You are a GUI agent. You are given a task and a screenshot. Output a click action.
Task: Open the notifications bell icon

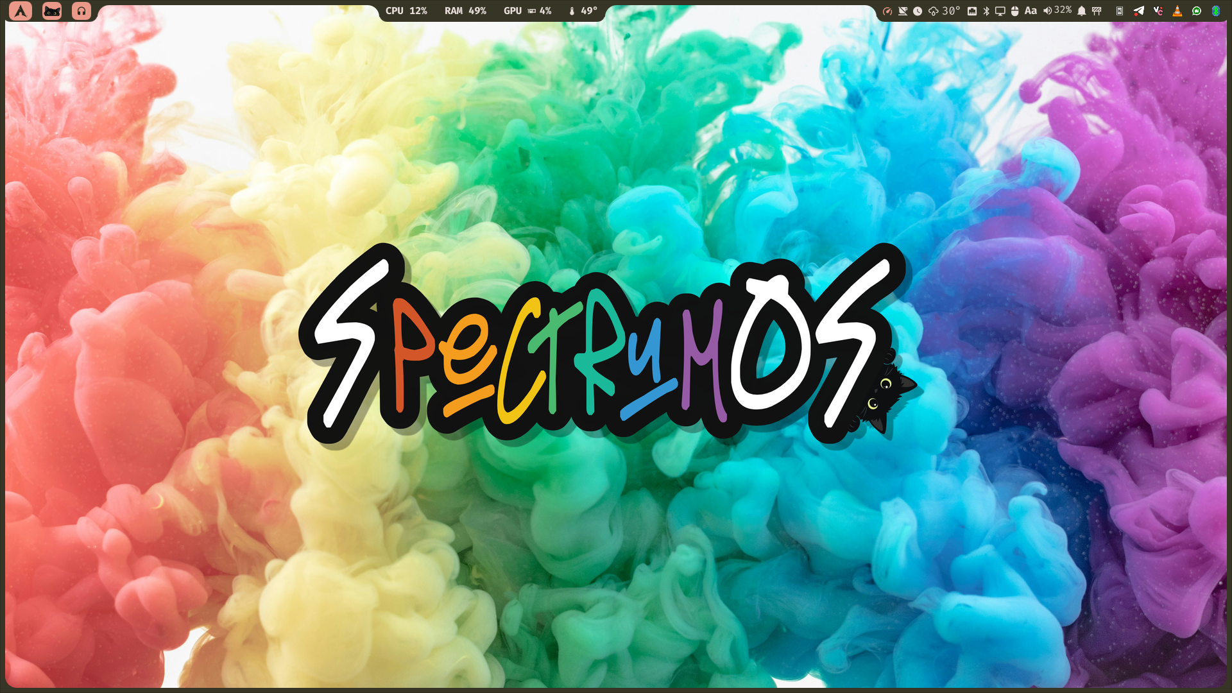(x=1082, y=11)
